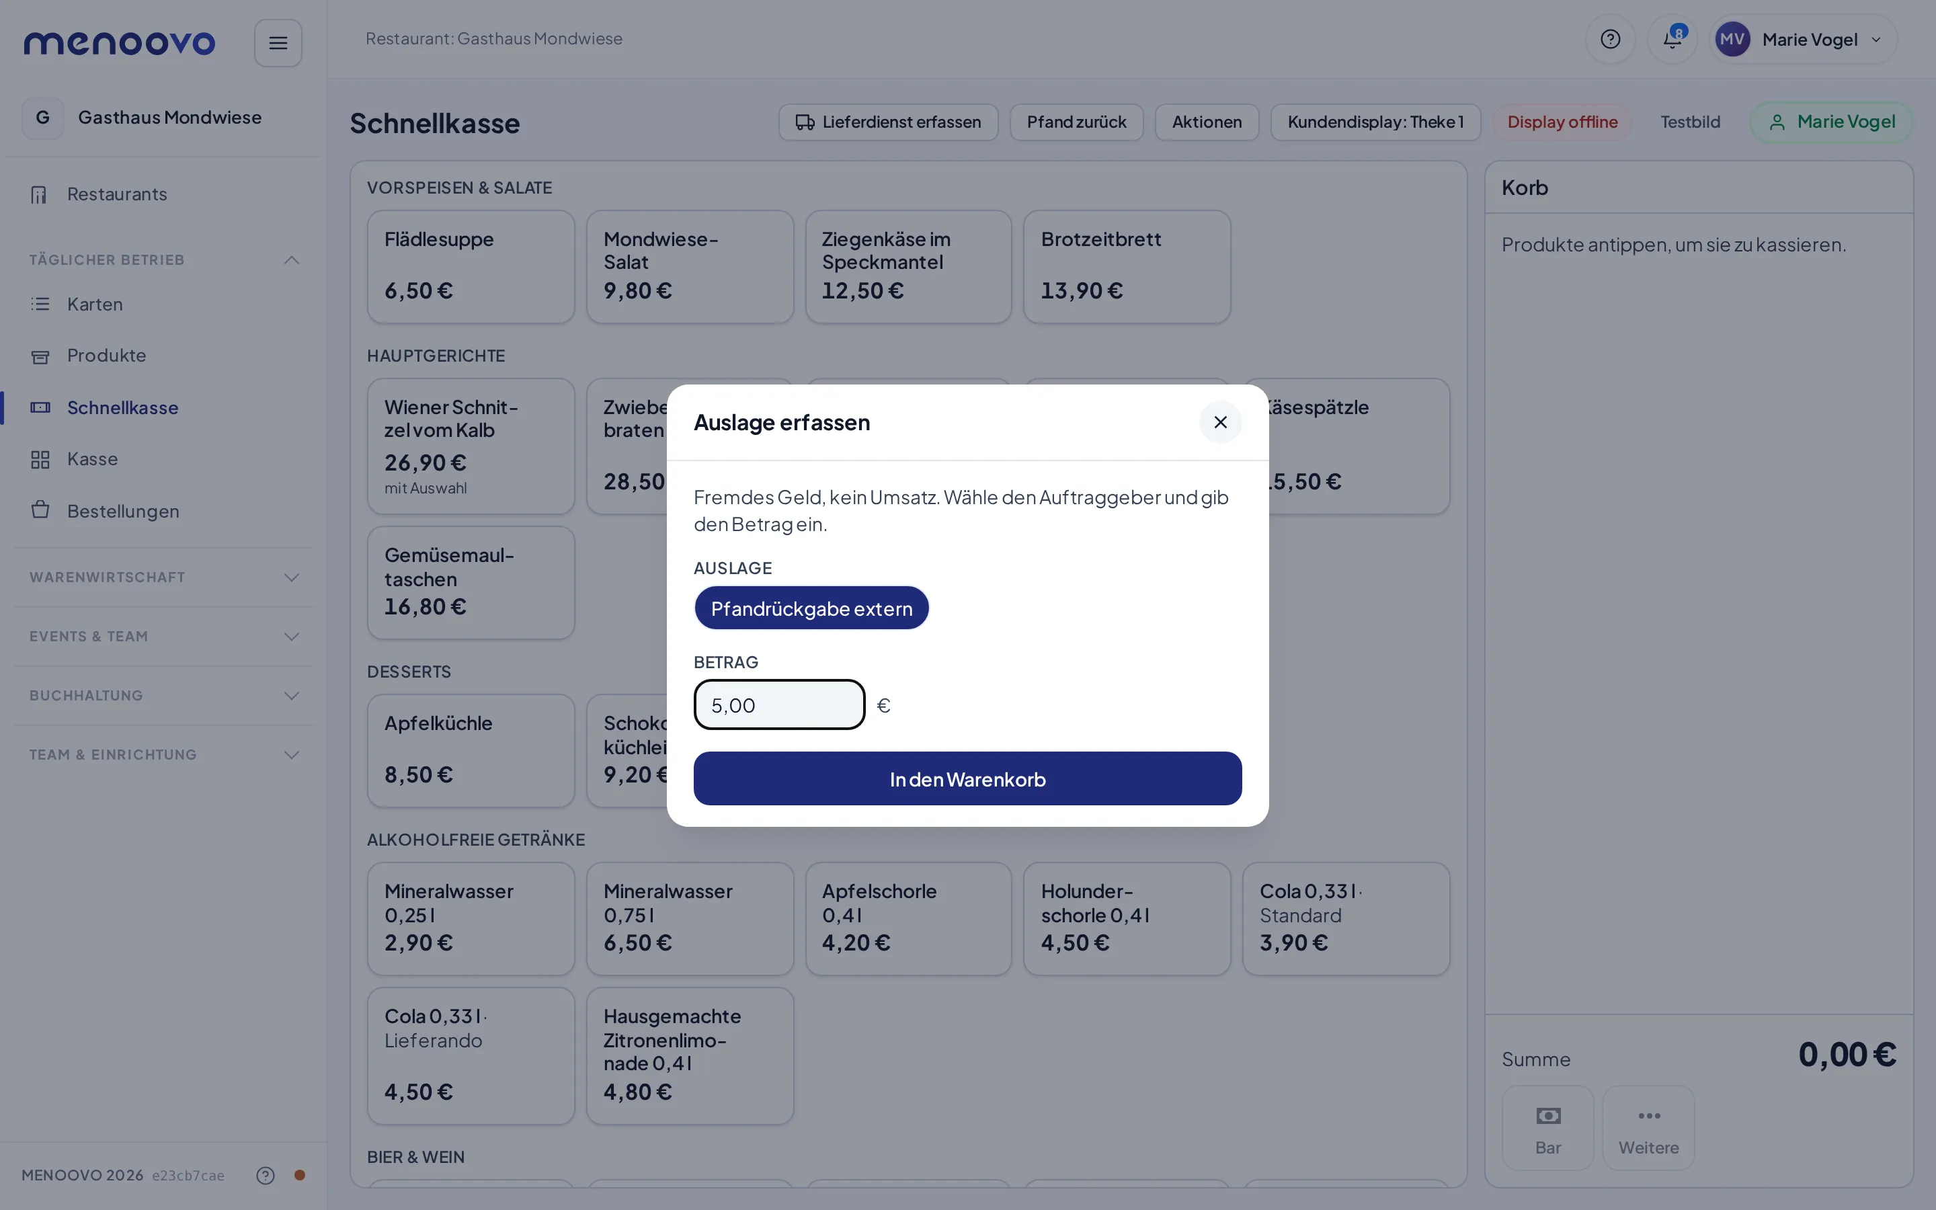Click In den Warenkorb button
This screenshot has width=1936, height=1210.
click(x=967, y=778)
